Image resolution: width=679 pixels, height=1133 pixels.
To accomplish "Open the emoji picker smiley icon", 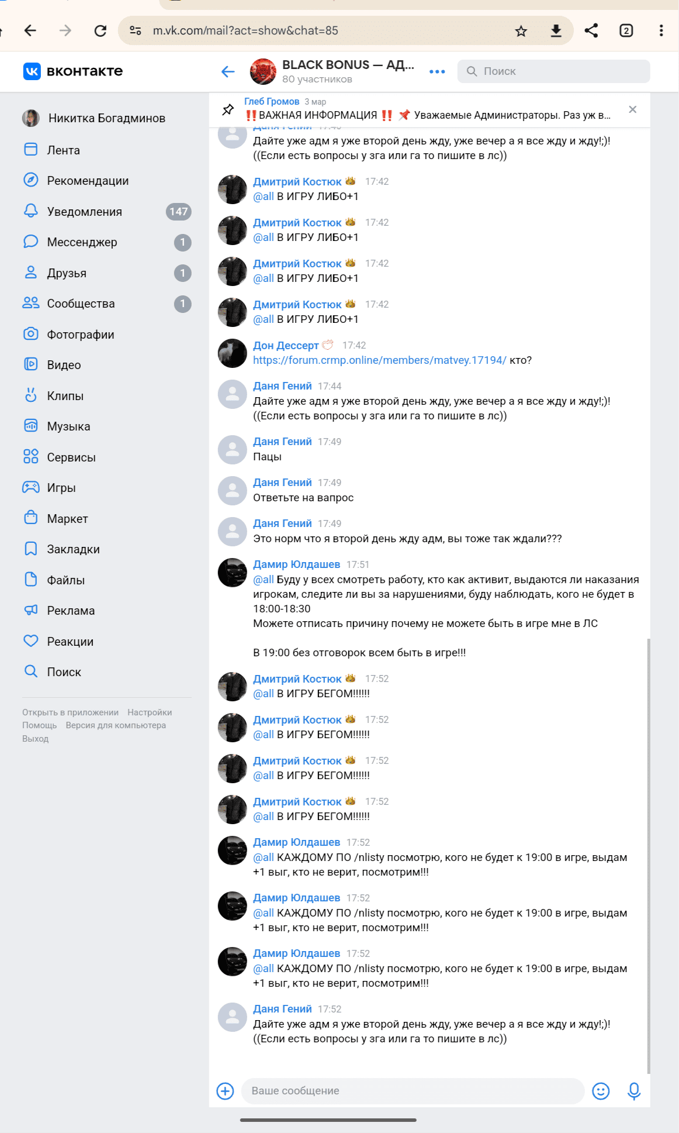I will 601,1091.
